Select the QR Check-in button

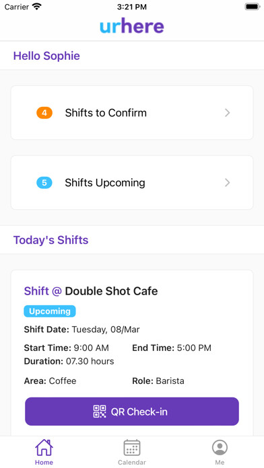coord(132,412)
